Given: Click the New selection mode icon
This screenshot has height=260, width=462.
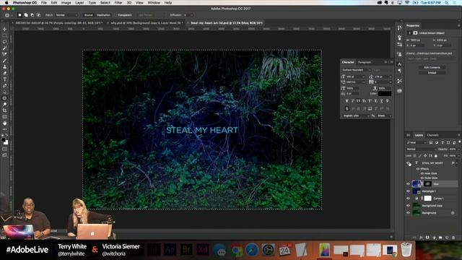Looking at the screenshot, I should (x=19, y=15).
